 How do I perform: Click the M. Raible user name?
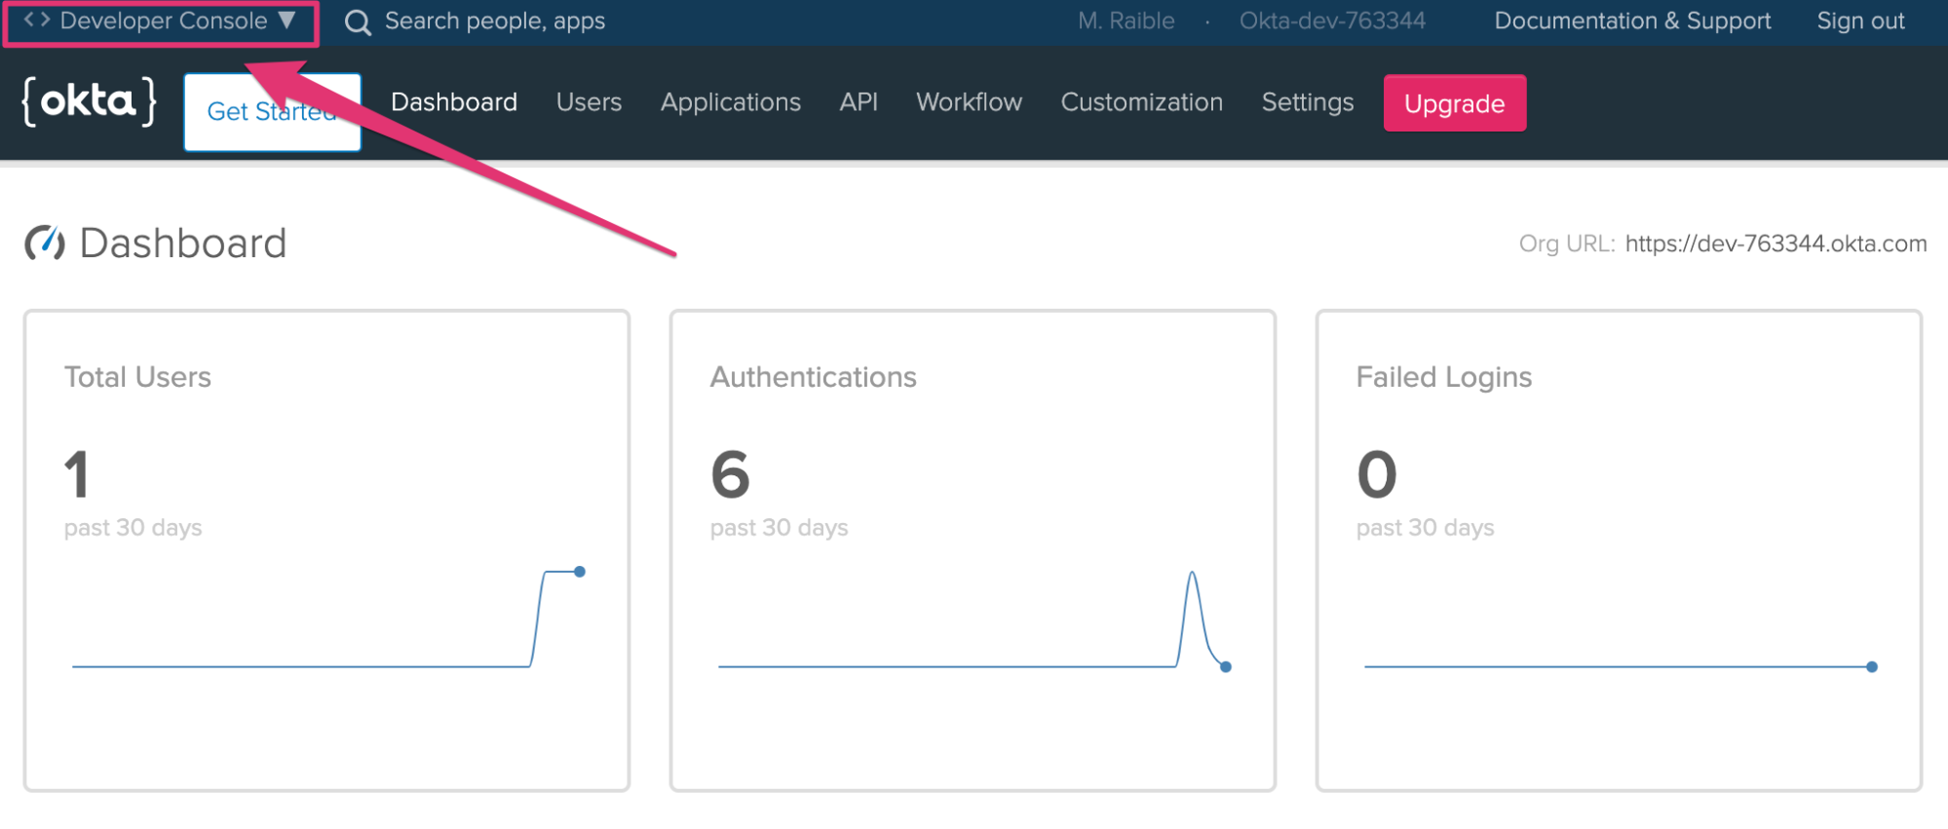coord(1126,21)
